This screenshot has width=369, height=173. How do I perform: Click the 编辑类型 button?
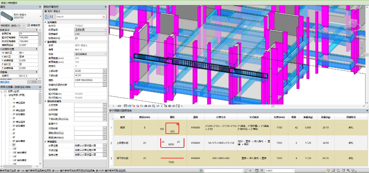click(x=33, y=25)
